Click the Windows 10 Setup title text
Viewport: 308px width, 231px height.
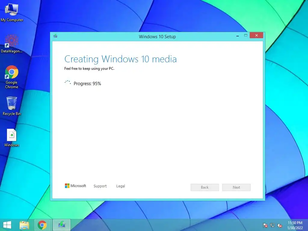[157, 36]
